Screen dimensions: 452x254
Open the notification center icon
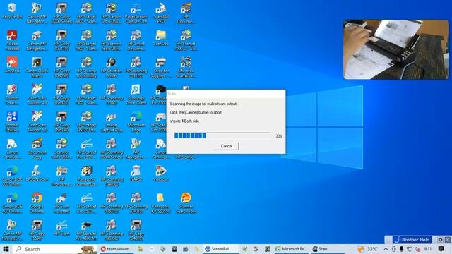(x=441, y=249)
